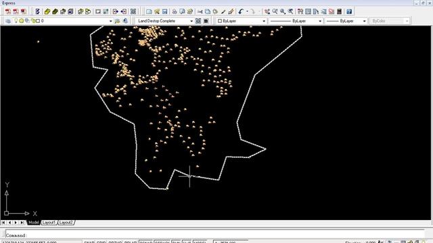This screenshot has height=243, width=433.
Task: Open the Undo history dropdown arrow
Action: click(247, 11)
